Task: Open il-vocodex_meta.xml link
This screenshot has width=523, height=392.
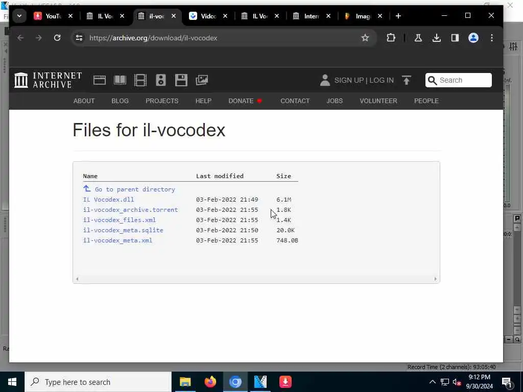Action: (118, 241)
